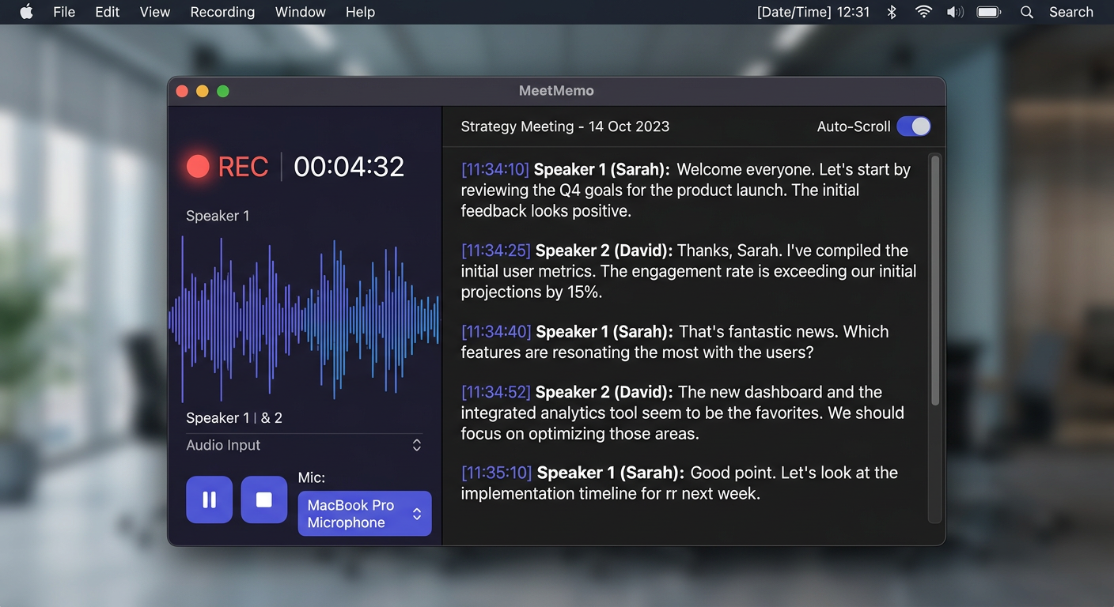The width and height of the screenshot is (1114, 607).
Task: Toggle the Auto-Scroll switch off
Action: coord(914,126)
